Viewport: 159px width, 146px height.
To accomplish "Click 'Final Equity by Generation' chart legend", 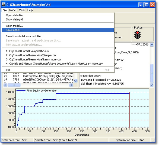I will coord(37,91).
